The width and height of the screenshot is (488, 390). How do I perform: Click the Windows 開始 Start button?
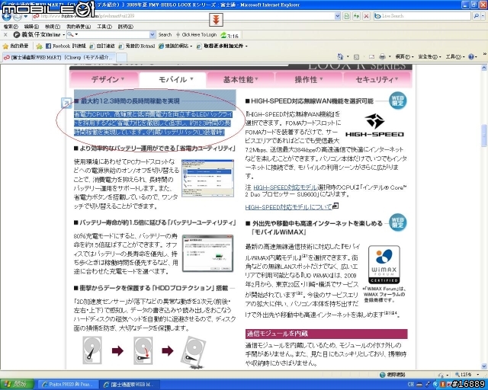point(16,385)
